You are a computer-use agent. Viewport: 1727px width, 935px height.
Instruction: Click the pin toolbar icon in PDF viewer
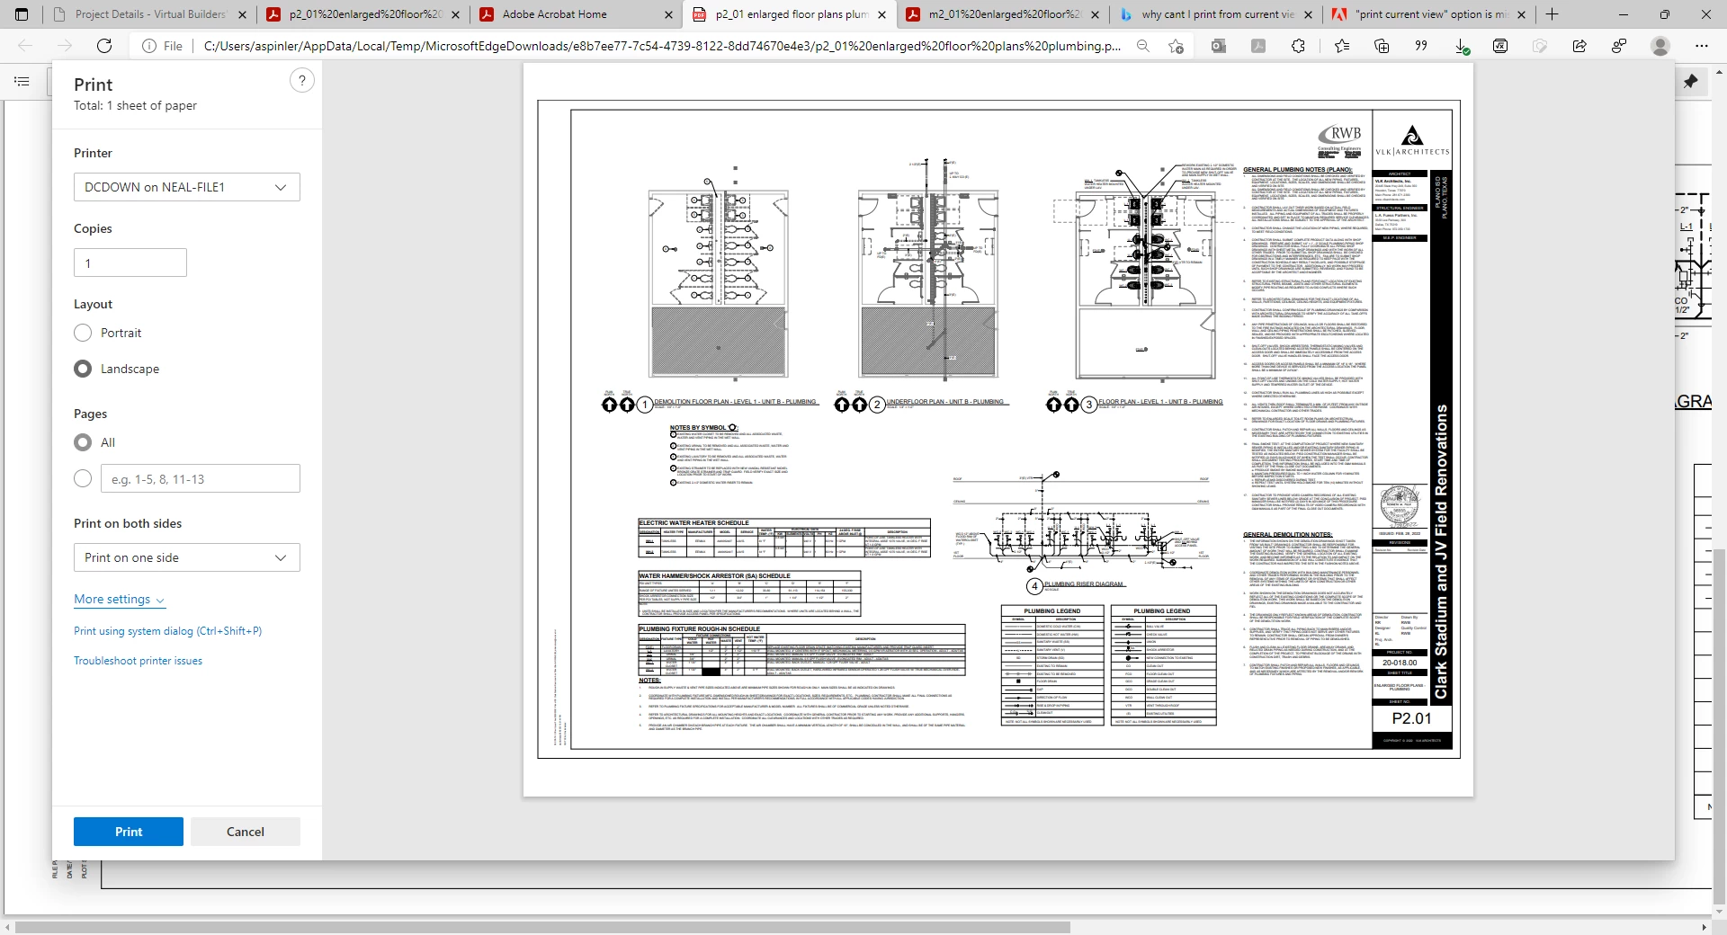[1691, 81]
